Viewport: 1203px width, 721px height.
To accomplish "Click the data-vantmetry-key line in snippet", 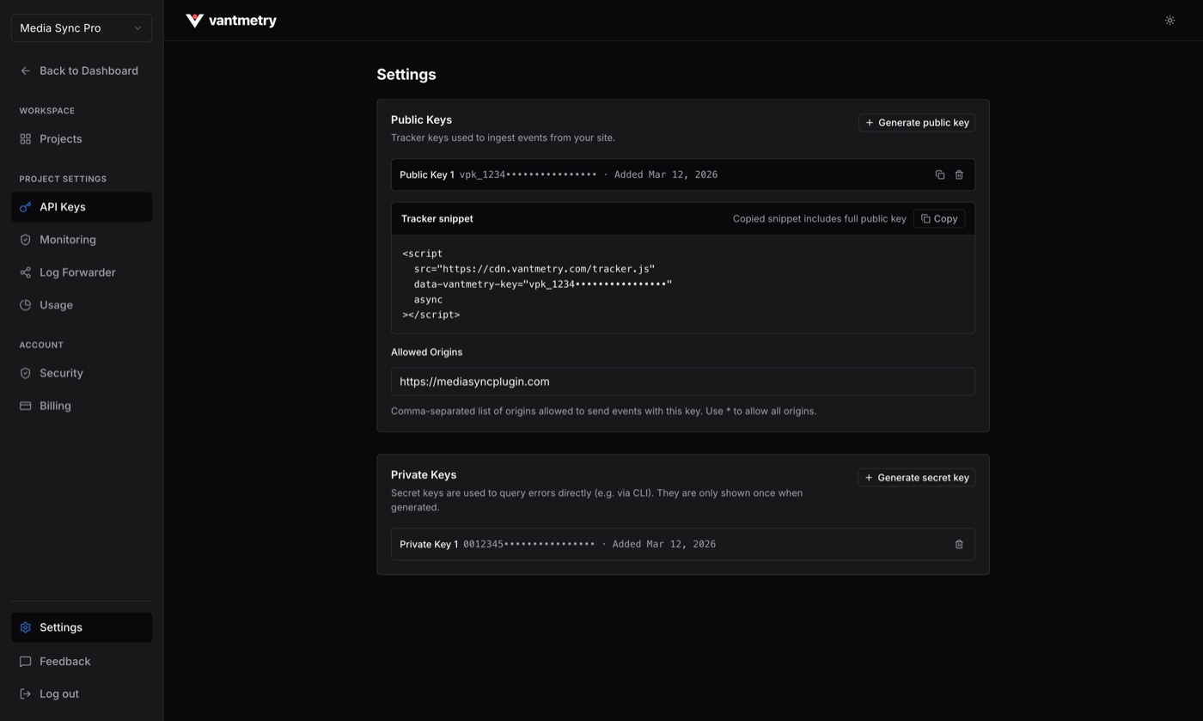I will point(543,284).
